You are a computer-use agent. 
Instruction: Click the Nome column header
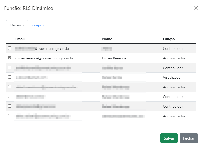[107, 39]
